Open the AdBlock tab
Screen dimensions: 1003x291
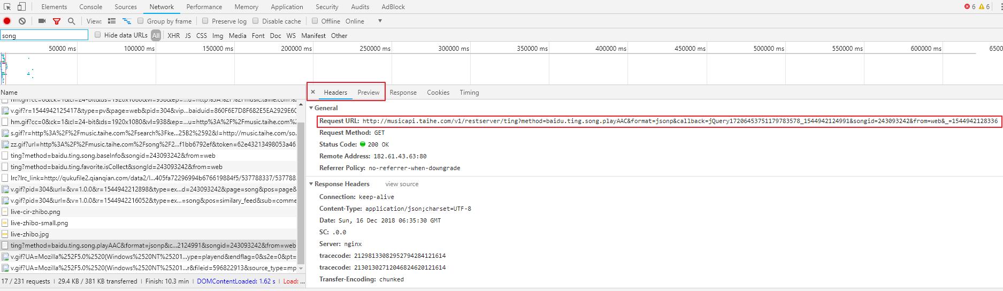coord(393,7)
